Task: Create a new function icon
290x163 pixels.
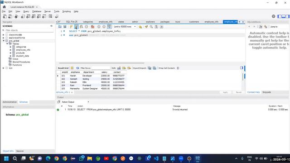Action: (x=44, y=16)
